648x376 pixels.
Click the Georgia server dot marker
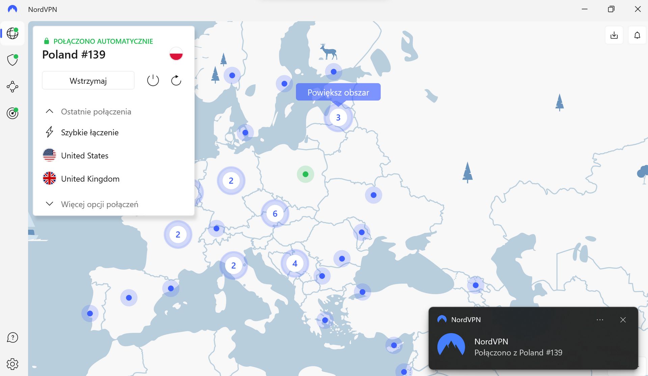point(476,285)
